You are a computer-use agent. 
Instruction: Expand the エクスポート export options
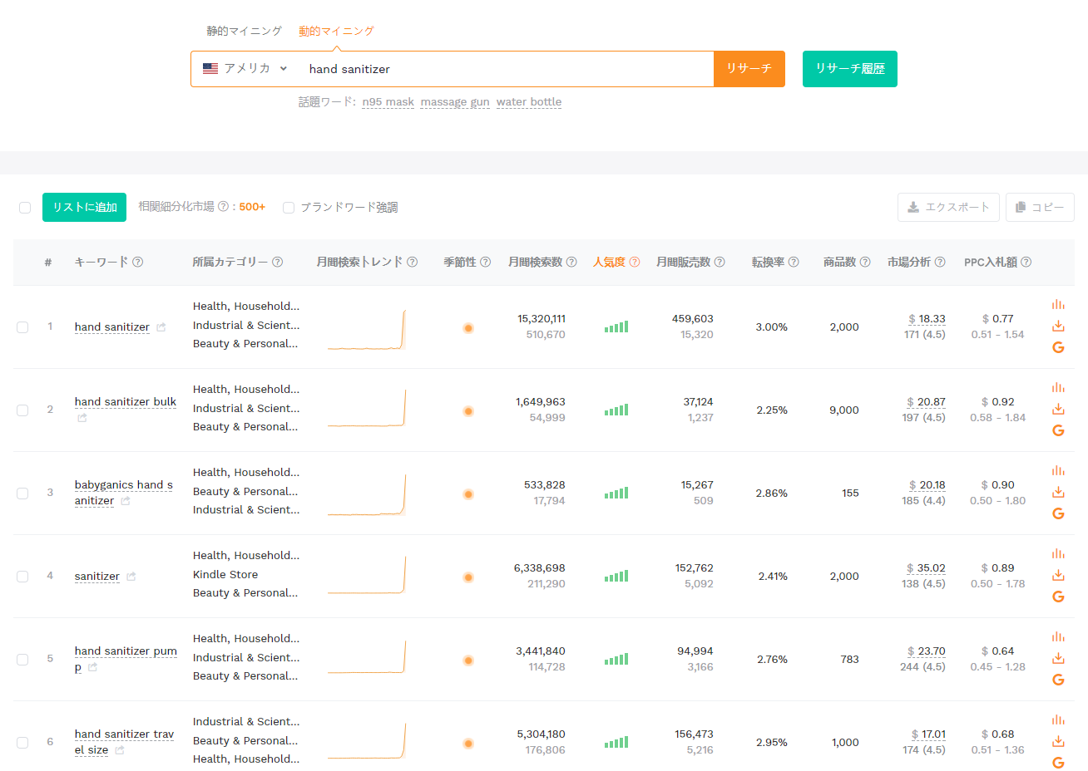947,208
